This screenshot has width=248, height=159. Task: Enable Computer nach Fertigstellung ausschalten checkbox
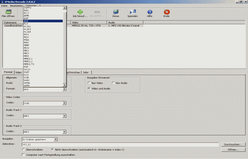click(x=23, y=155)
